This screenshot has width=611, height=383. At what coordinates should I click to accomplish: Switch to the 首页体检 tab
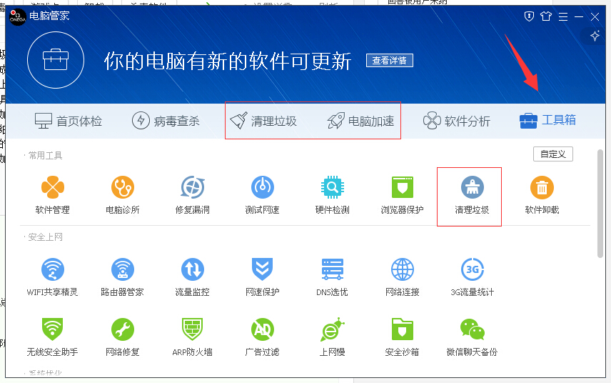pyautogui.click(x=69, y=121)
